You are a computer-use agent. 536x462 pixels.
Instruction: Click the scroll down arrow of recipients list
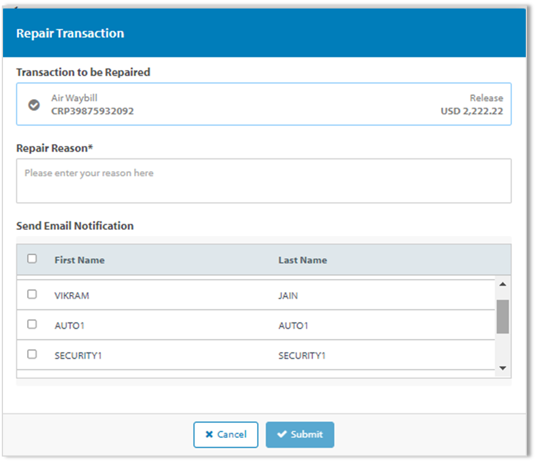[503, 368]
